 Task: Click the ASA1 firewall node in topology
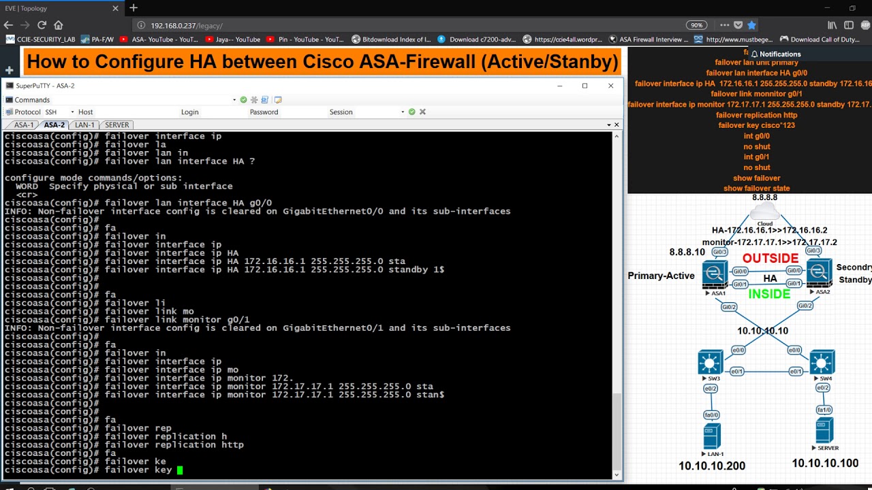coord(715,274)
